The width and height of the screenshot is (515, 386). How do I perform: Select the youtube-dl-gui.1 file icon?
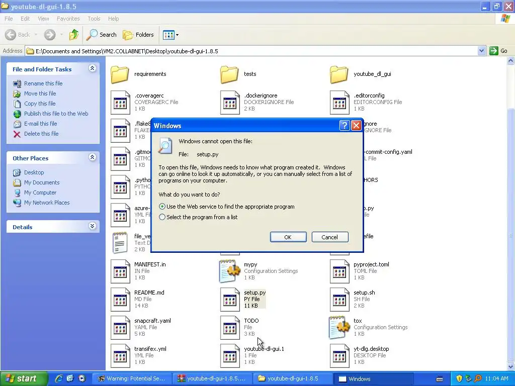[230, 356]
